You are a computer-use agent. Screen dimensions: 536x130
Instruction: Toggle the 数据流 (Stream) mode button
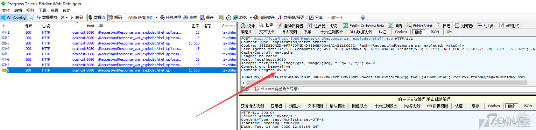click(97, 17)
